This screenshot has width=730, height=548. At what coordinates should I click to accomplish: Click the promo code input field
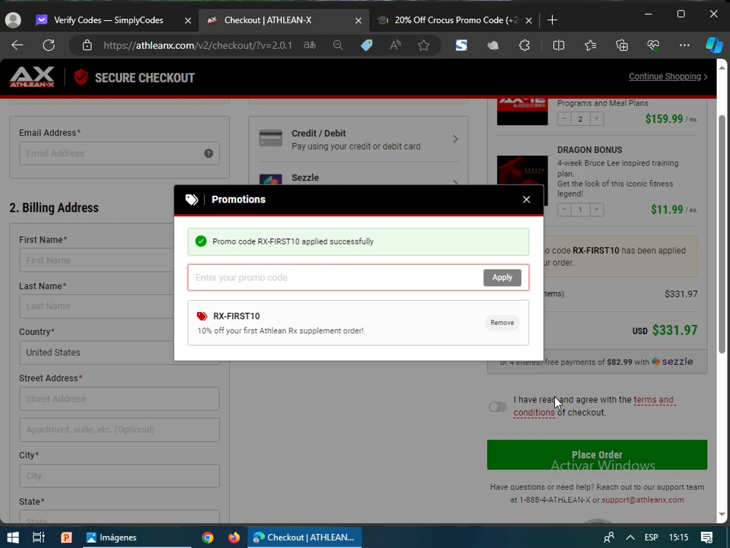[x=335, y=278]
